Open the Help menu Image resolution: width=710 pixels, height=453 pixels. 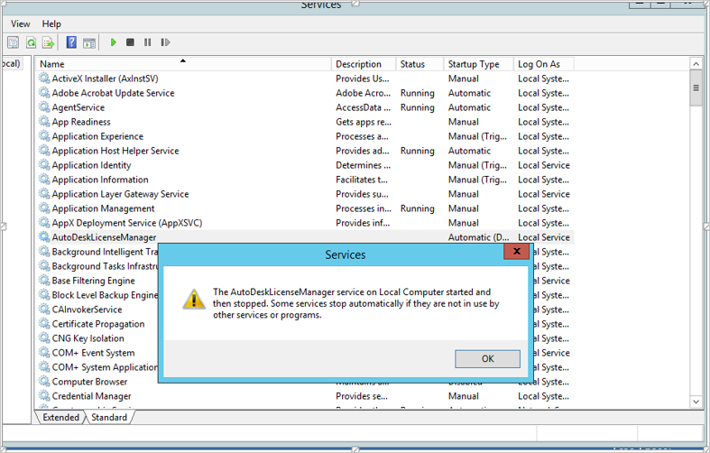pos(51,24)
